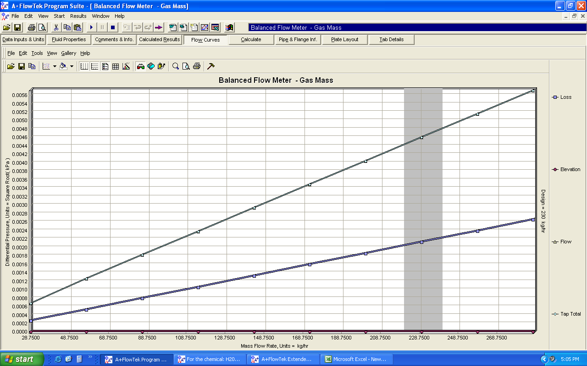Screen dimensions: 587x366
Task: Toggle vertical gridlines on the chart
Action: click(84, 66)
